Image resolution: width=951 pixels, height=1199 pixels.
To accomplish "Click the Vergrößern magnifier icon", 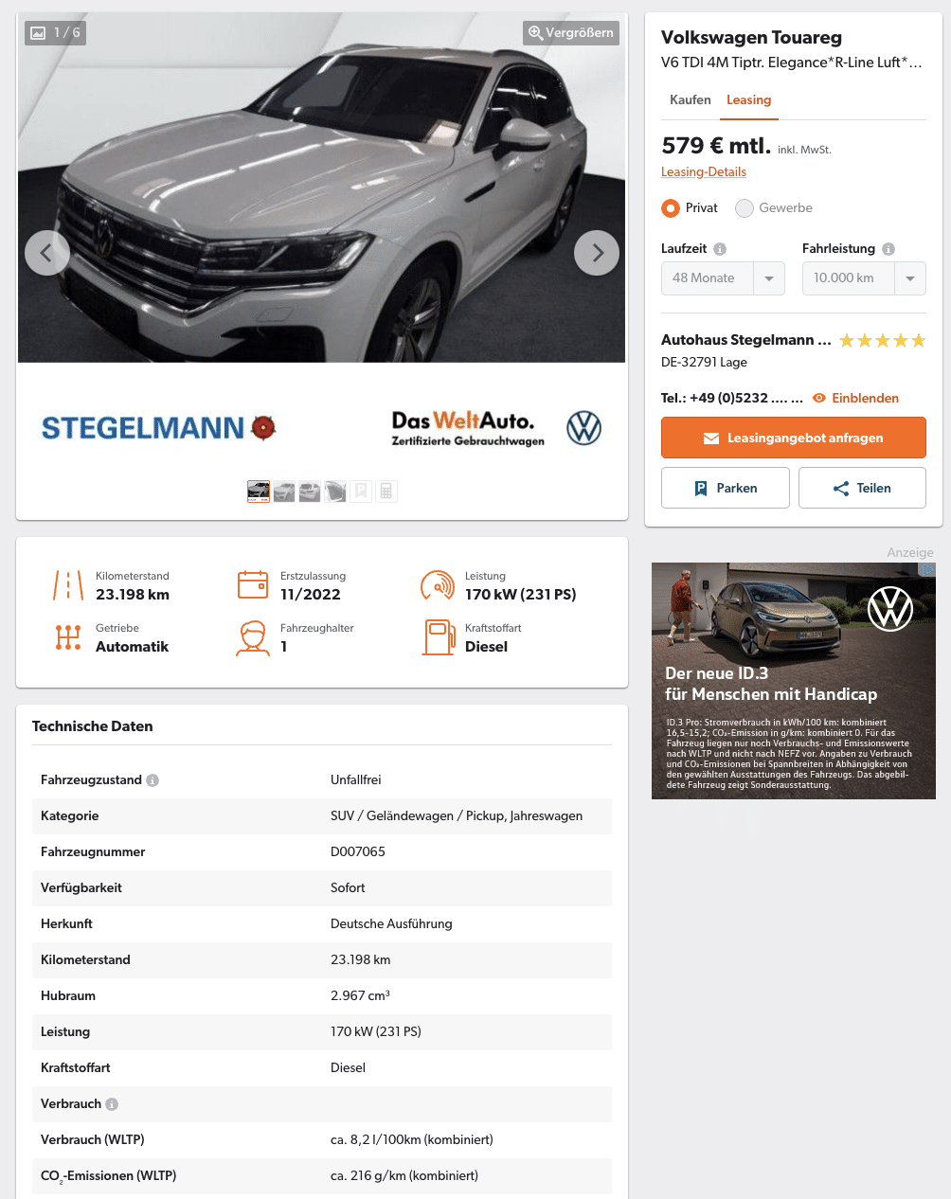I will 536,33.
